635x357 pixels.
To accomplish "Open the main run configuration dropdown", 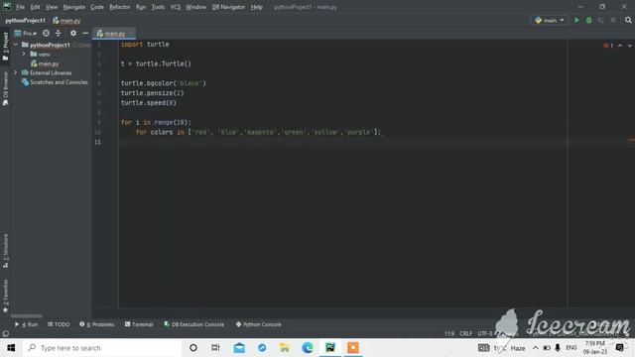I will point(549,20).
